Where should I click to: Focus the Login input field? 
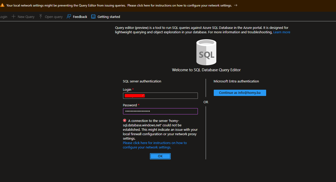(x=160, y=96)
